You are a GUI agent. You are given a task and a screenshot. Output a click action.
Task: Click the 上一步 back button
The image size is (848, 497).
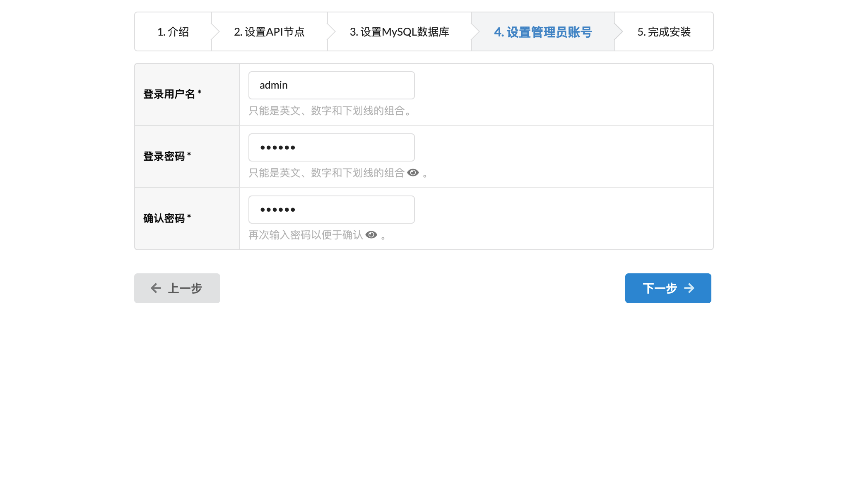pos(177,288)
